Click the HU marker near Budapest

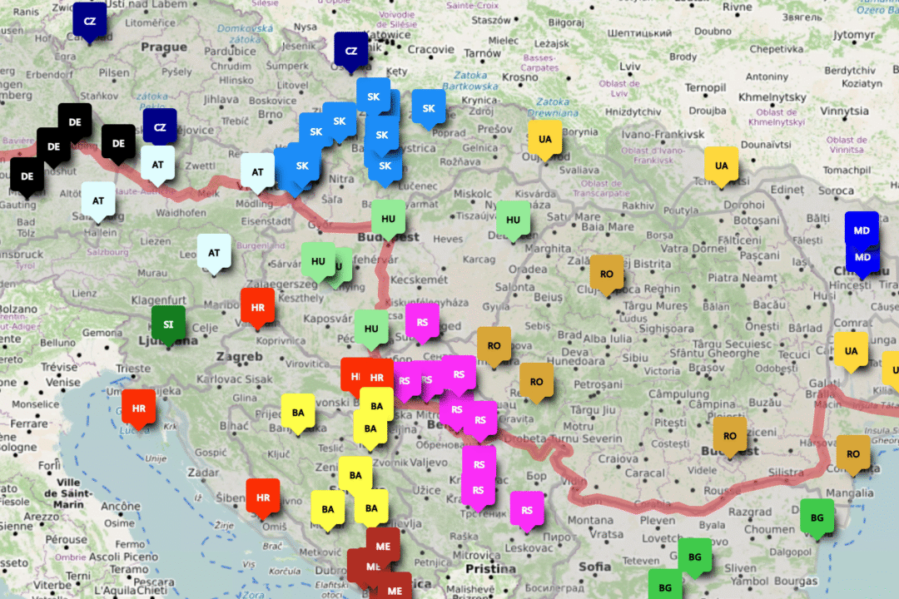pyautogui.click(x=388, y=218)
